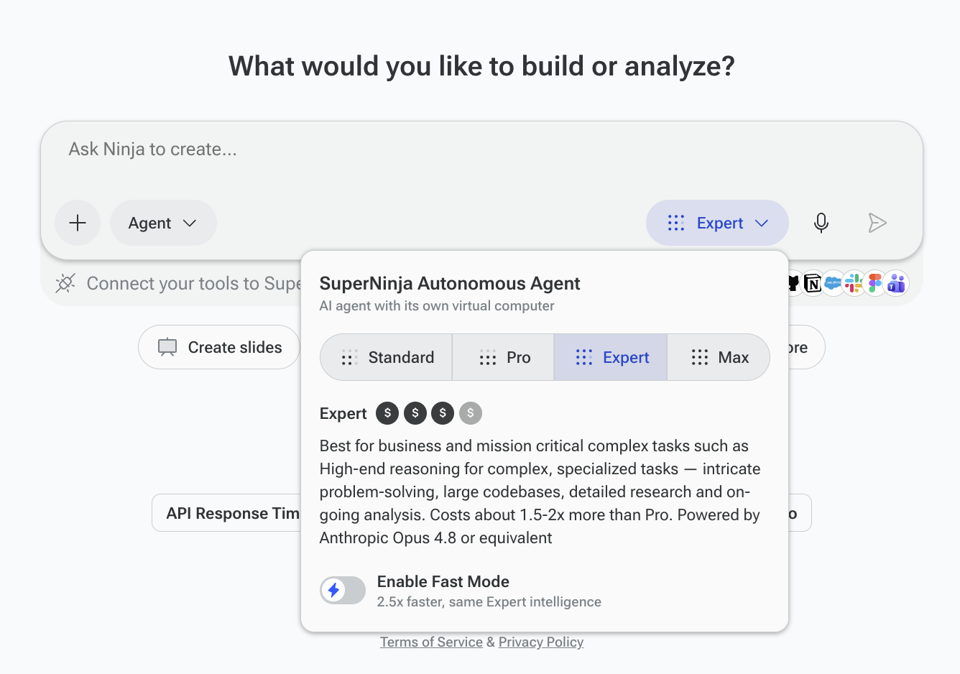
Task: Open the Terms of Service link
Action: [x=431, y=642]
